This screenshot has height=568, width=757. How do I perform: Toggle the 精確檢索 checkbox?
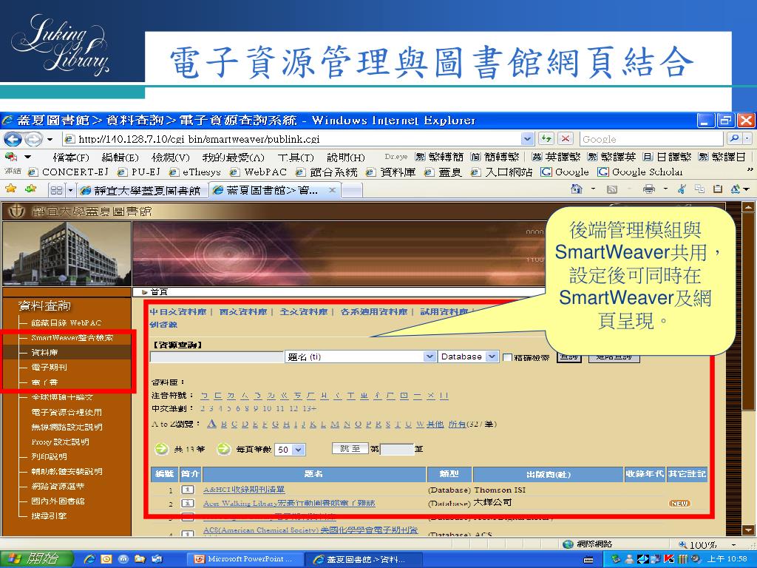tap(507, 357)
